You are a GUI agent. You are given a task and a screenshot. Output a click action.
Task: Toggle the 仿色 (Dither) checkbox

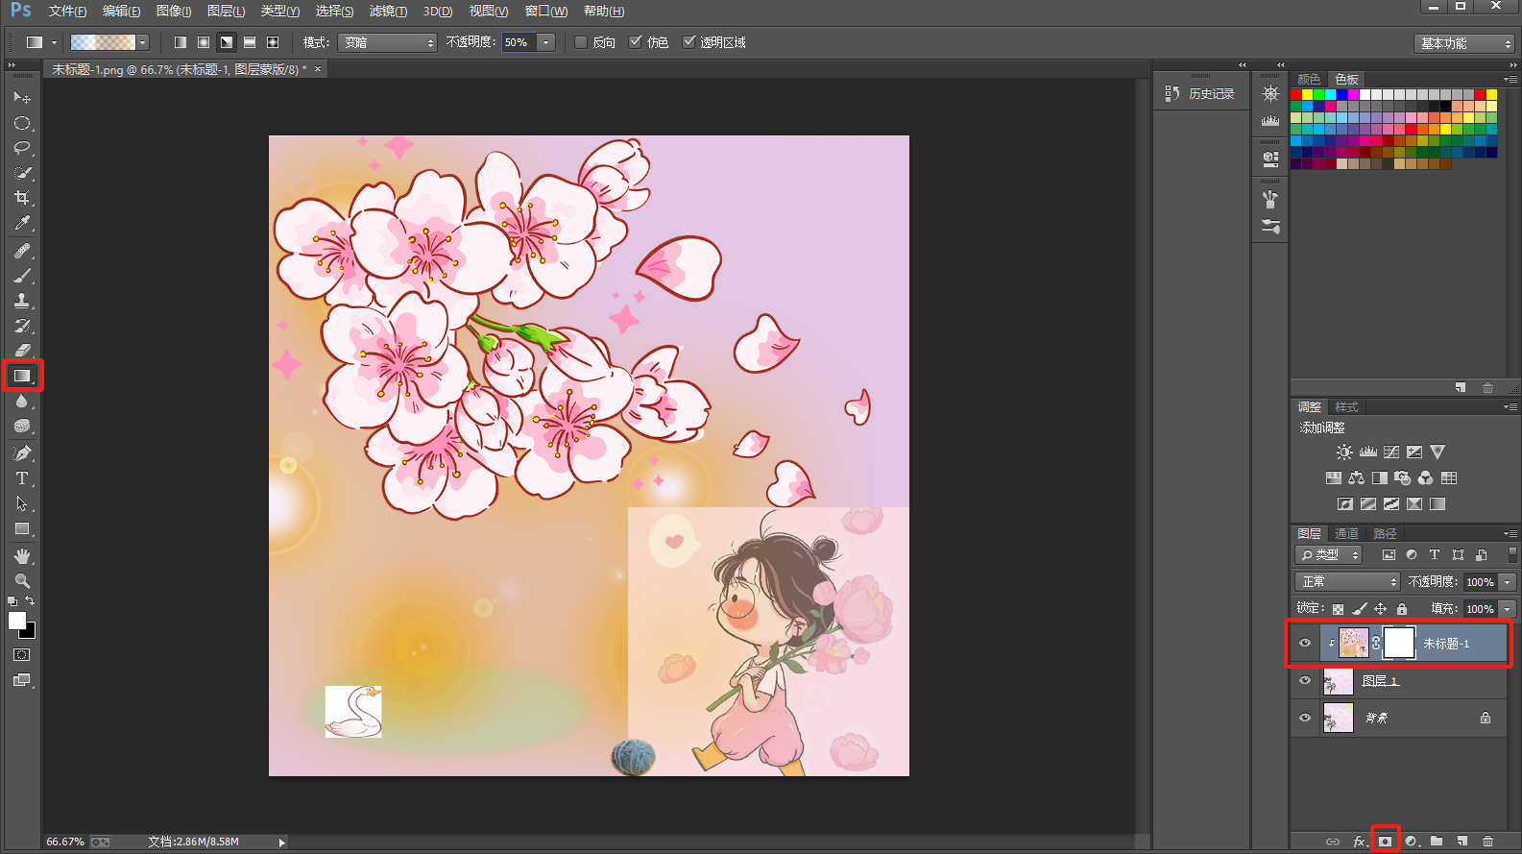[x=635, y=42]
